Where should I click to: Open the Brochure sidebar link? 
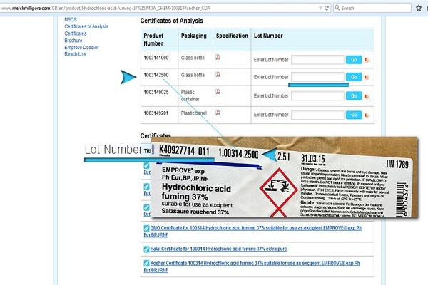(73, 41)
